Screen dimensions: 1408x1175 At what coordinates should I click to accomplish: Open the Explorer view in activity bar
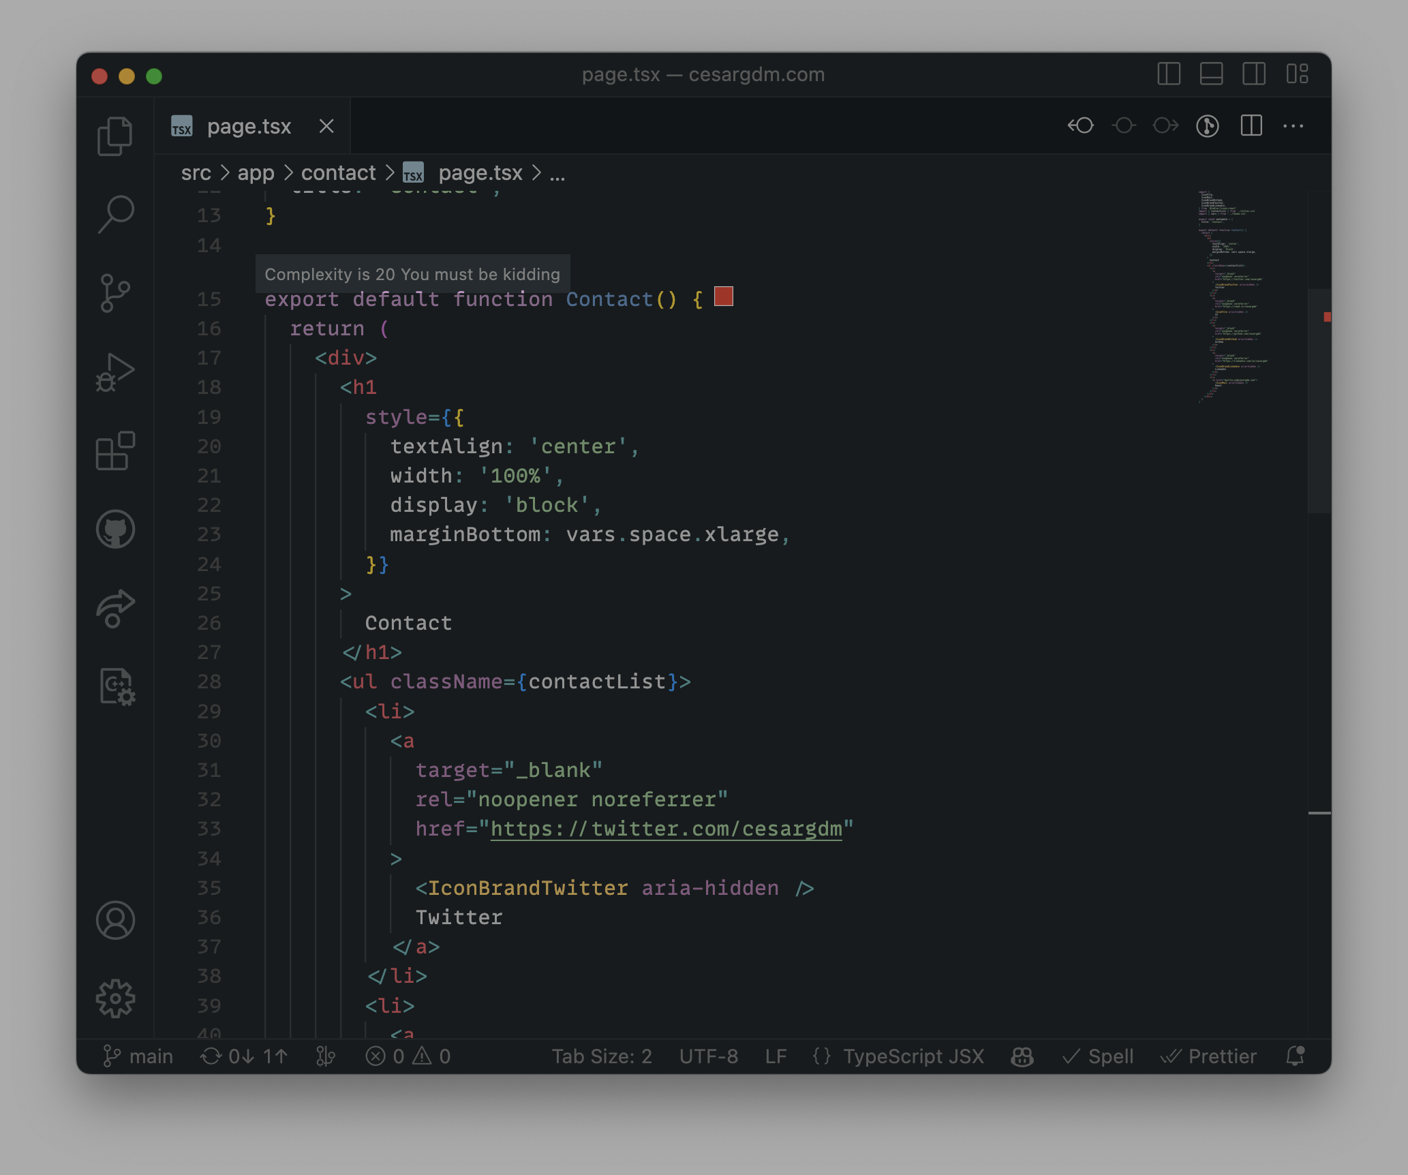click(114, 136)
